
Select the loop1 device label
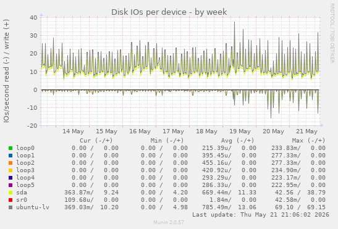tap(25, 156)
